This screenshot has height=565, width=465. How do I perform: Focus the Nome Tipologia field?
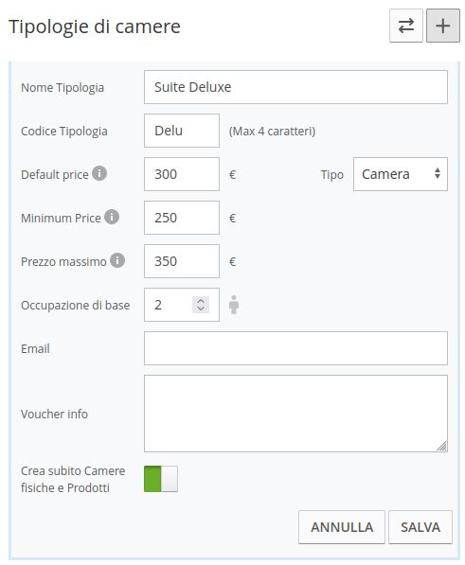[x=295, y=87]
